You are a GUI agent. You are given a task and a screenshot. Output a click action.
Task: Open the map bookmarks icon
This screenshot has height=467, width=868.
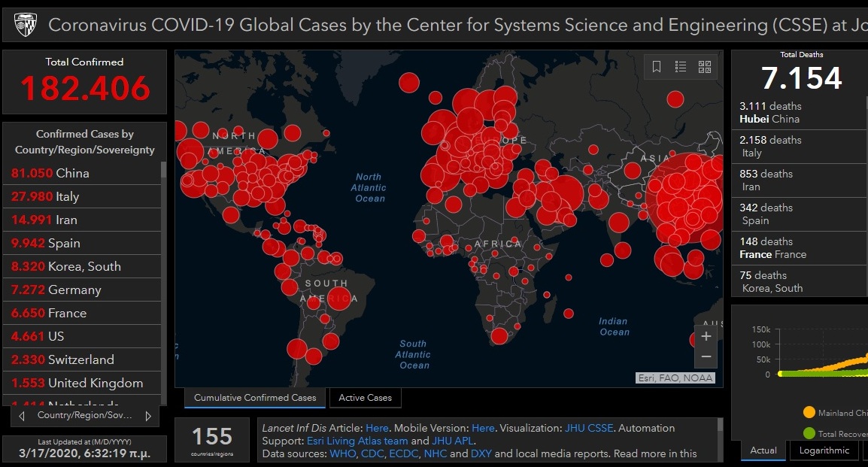click(x=657, y=67)
